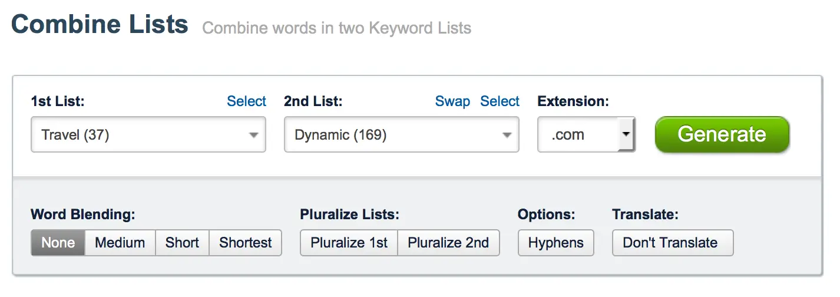This screenshot has height=297, width=840.
Task: Click Select link above 1st List
Action: pyautogui.click(x=247, y=101)
